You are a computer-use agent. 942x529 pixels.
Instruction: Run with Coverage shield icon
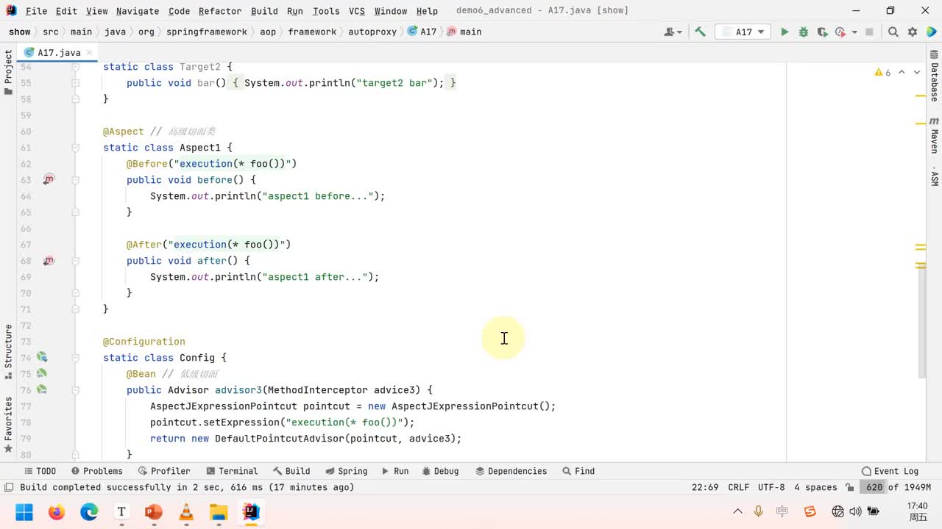[821, 32]
